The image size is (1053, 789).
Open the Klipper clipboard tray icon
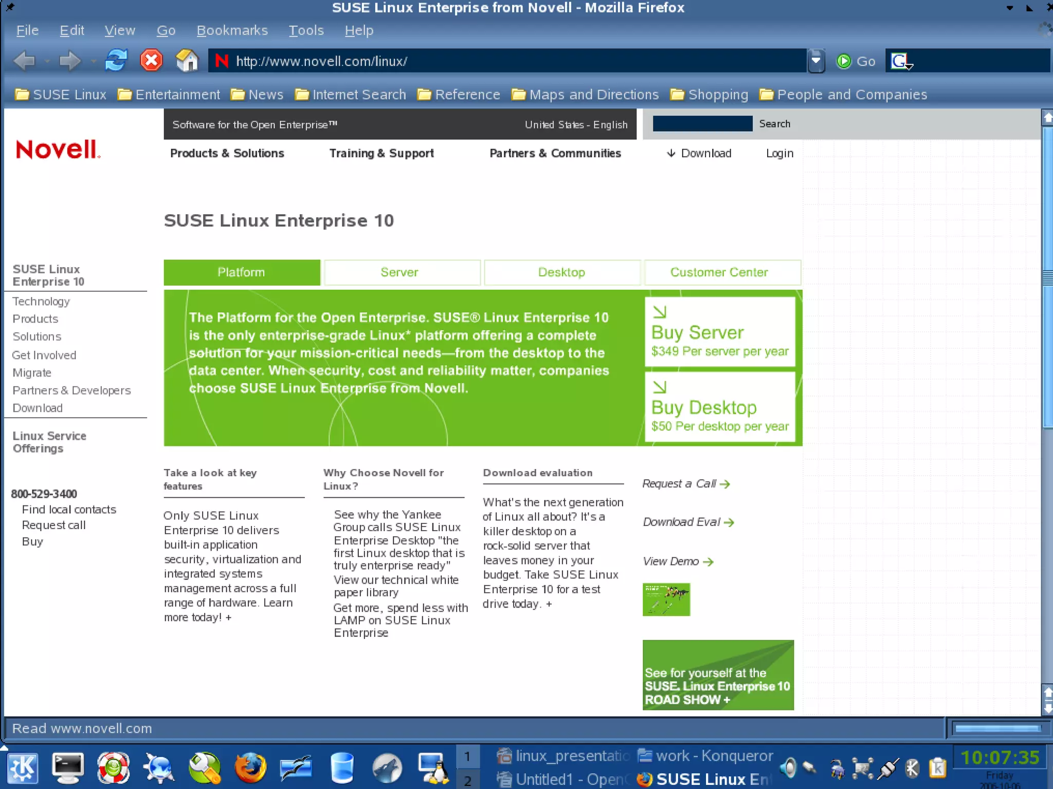(938, 768)
